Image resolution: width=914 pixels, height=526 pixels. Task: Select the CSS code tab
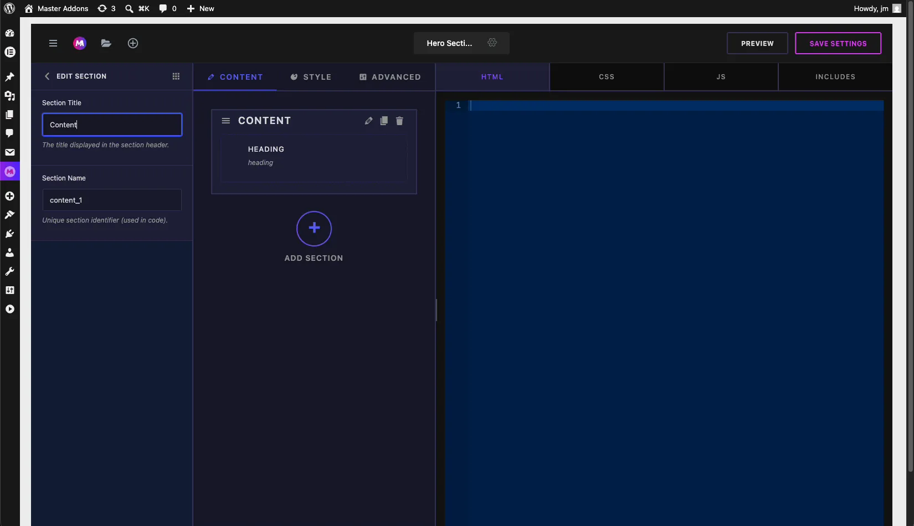click(x=607, y=77)
